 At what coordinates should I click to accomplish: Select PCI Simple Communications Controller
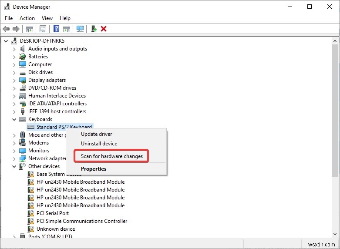click(x=82, y=221)
